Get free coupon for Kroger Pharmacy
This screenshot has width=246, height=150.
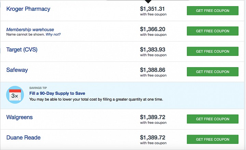pyautogui.click(x=213, y=11)
